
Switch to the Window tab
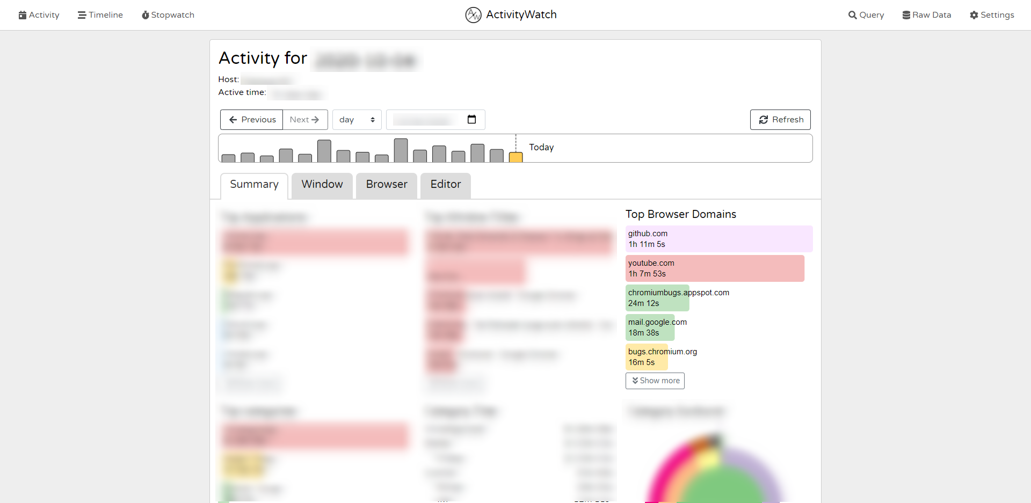(322, 185)
